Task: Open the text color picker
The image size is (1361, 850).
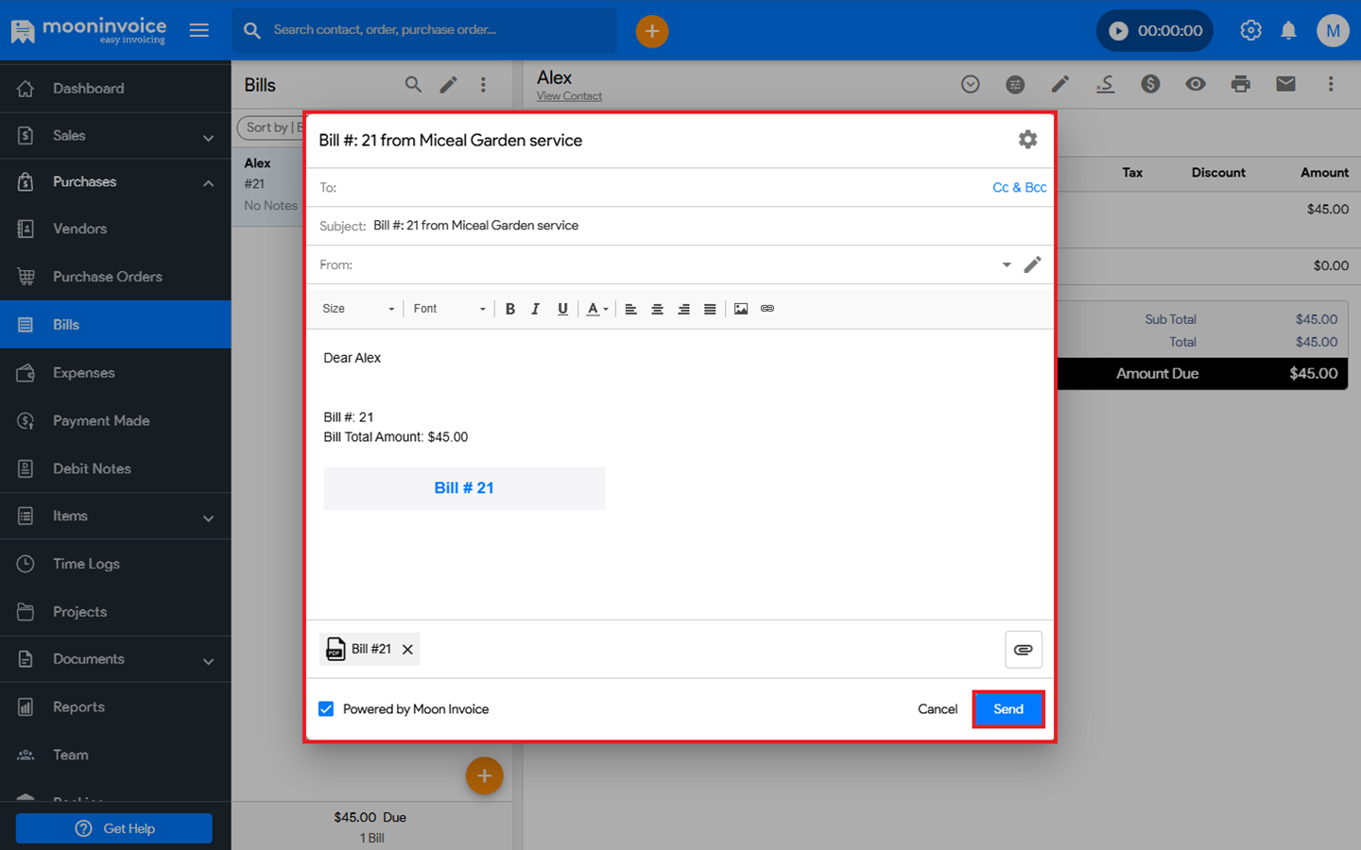Action: (596, 309)
